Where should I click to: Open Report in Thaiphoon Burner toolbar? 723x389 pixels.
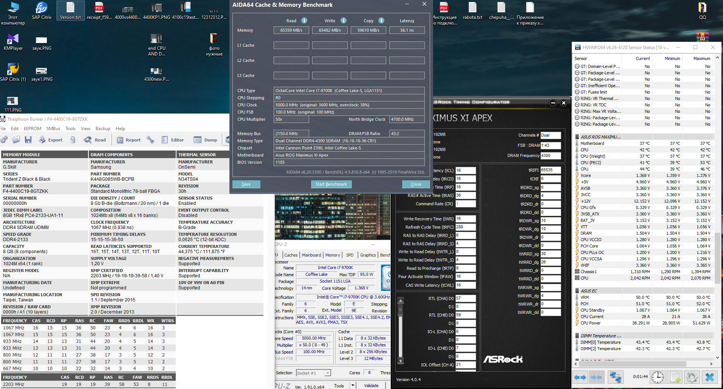(x=128, y=140)
